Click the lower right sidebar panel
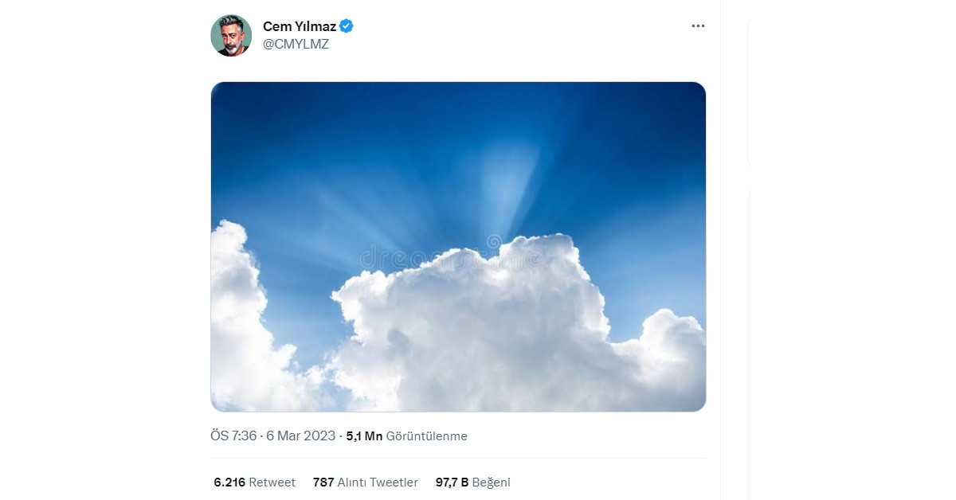This screenshot has height=500, width=956. pos(851,342)
